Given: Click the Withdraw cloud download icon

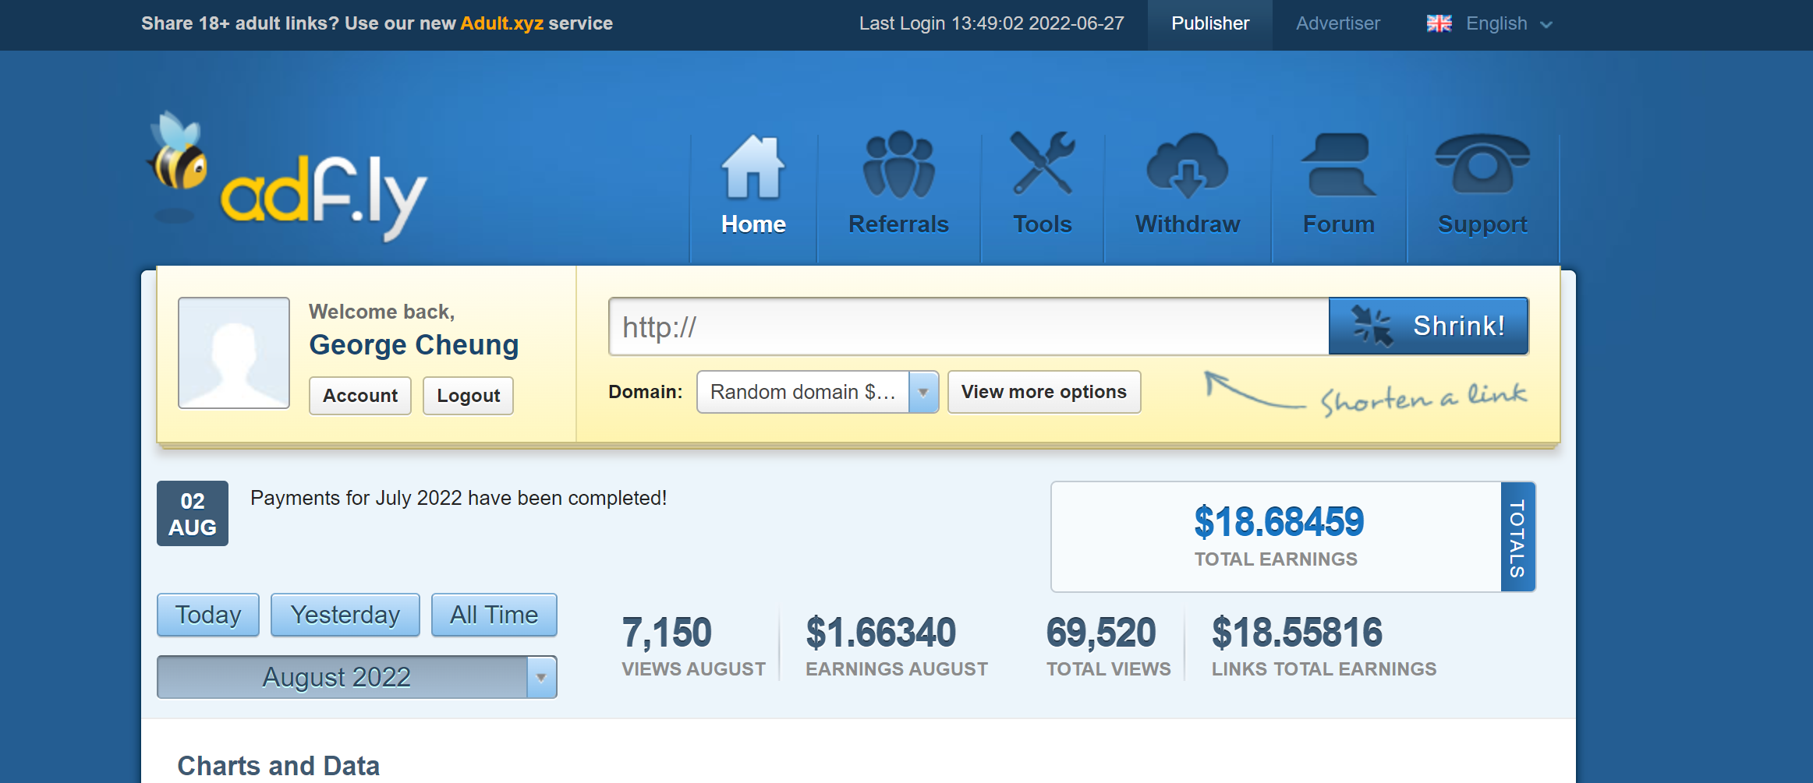Looking at the screenshot, I should pos(1187,165).
